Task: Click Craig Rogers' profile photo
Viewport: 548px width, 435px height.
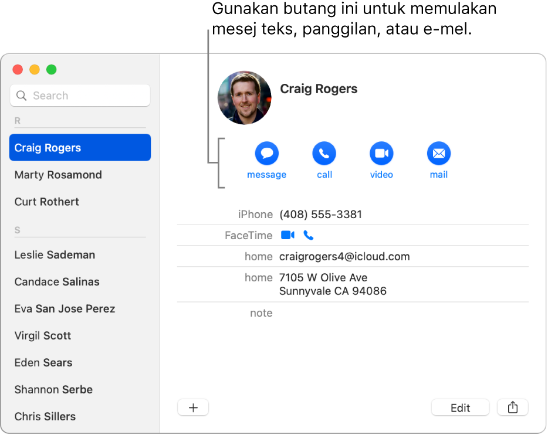Action: pyautogui.click(x=244, y=98)
